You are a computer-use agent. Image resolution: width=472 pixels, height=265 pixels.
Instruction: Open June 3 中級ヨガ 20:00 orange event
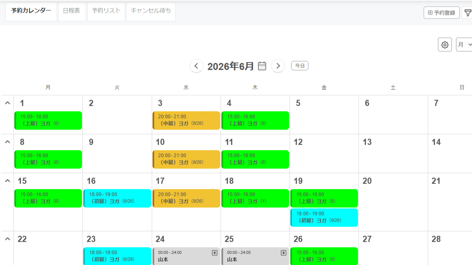click(x=186, y=120)
